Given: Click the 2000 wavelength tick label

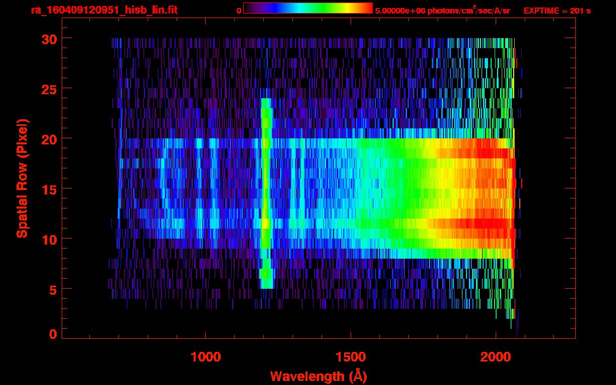Looking at the screenshot, I should [495, 357].
